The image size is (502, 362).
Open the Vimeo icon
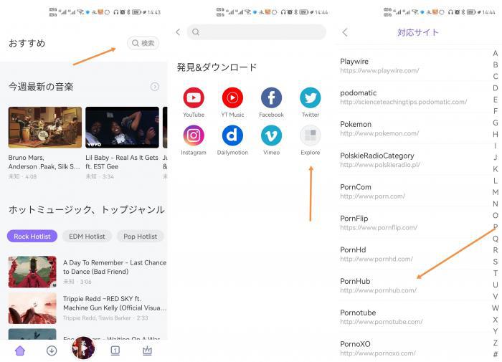tap(271, 135)
